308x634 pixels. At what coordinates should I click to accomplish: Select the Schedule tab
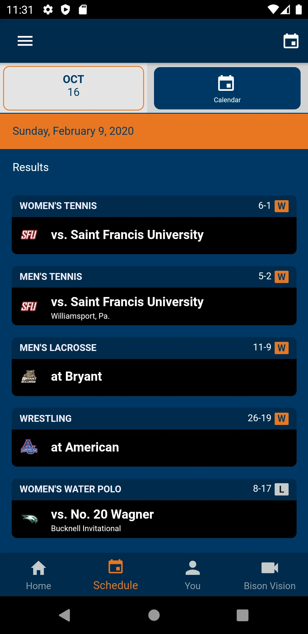[x=116, y=575]
